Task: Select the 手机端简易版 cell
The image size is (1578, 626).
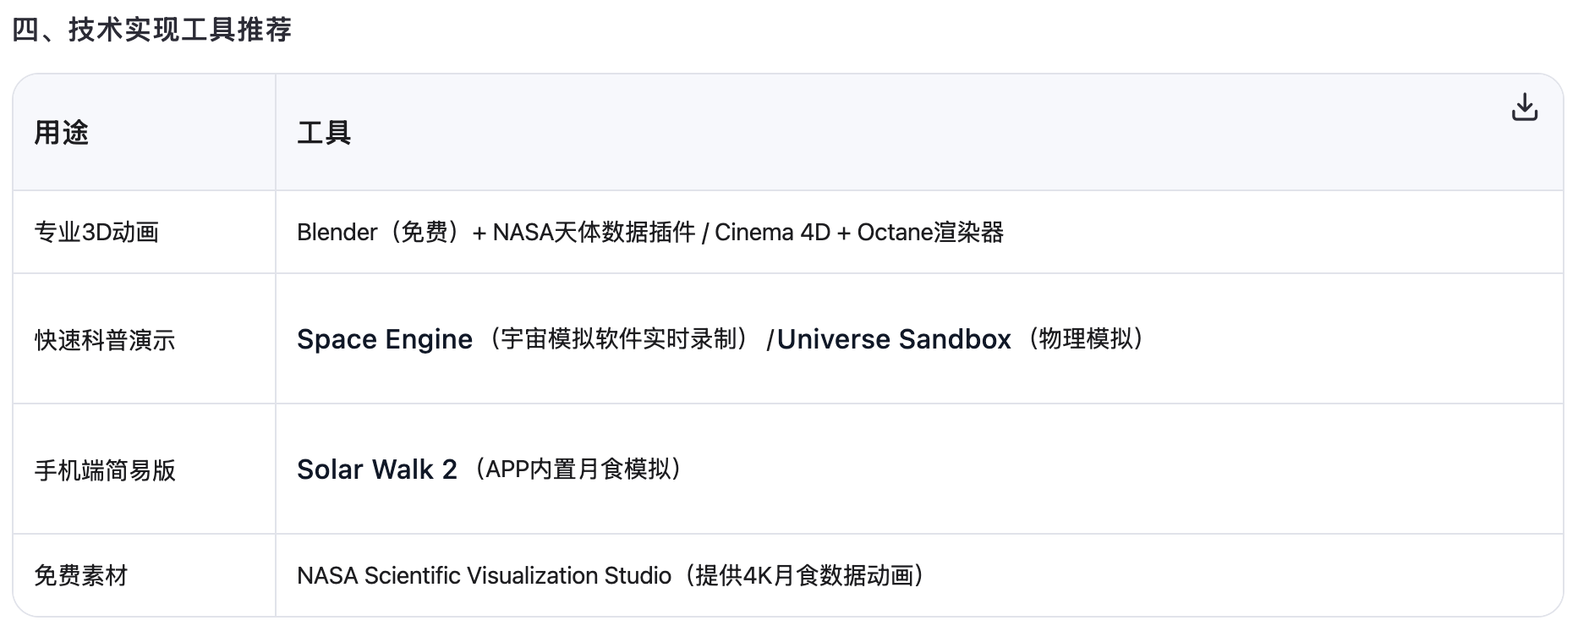Action: pos(105,470)
